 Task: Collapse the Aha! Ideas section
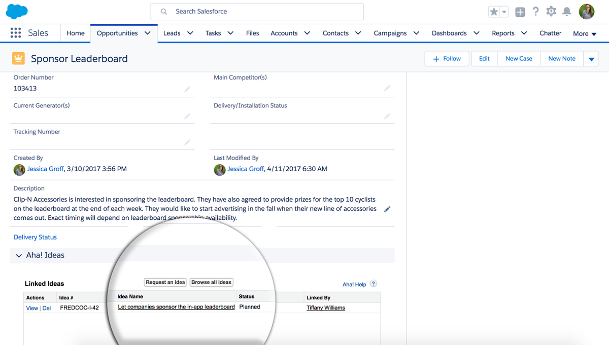point(19,255)
